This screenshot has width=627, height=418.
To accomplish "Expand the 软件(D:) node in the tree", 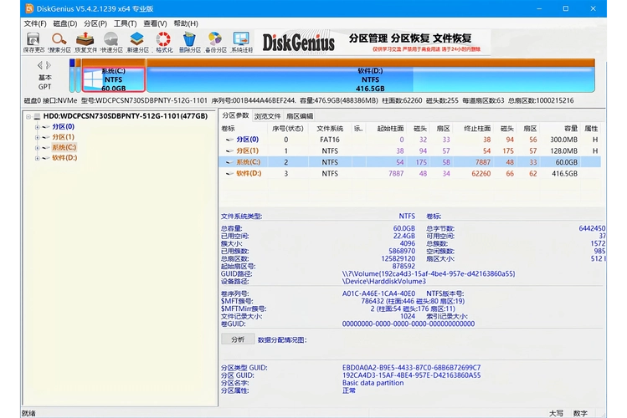I will coord(37,157).
